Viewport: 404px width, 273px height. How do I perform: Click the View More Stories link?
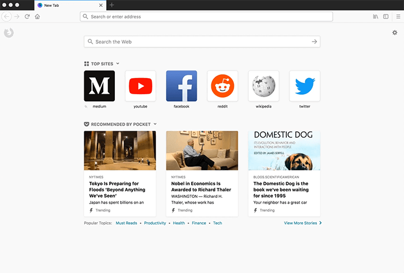(302, 223)
